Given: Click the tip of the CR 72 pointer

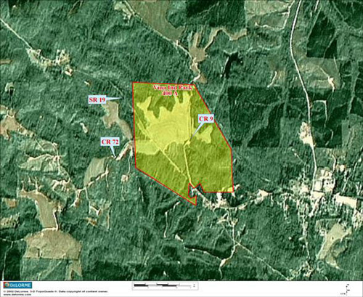Looking at the screenshot, I should tap(115, 156).
